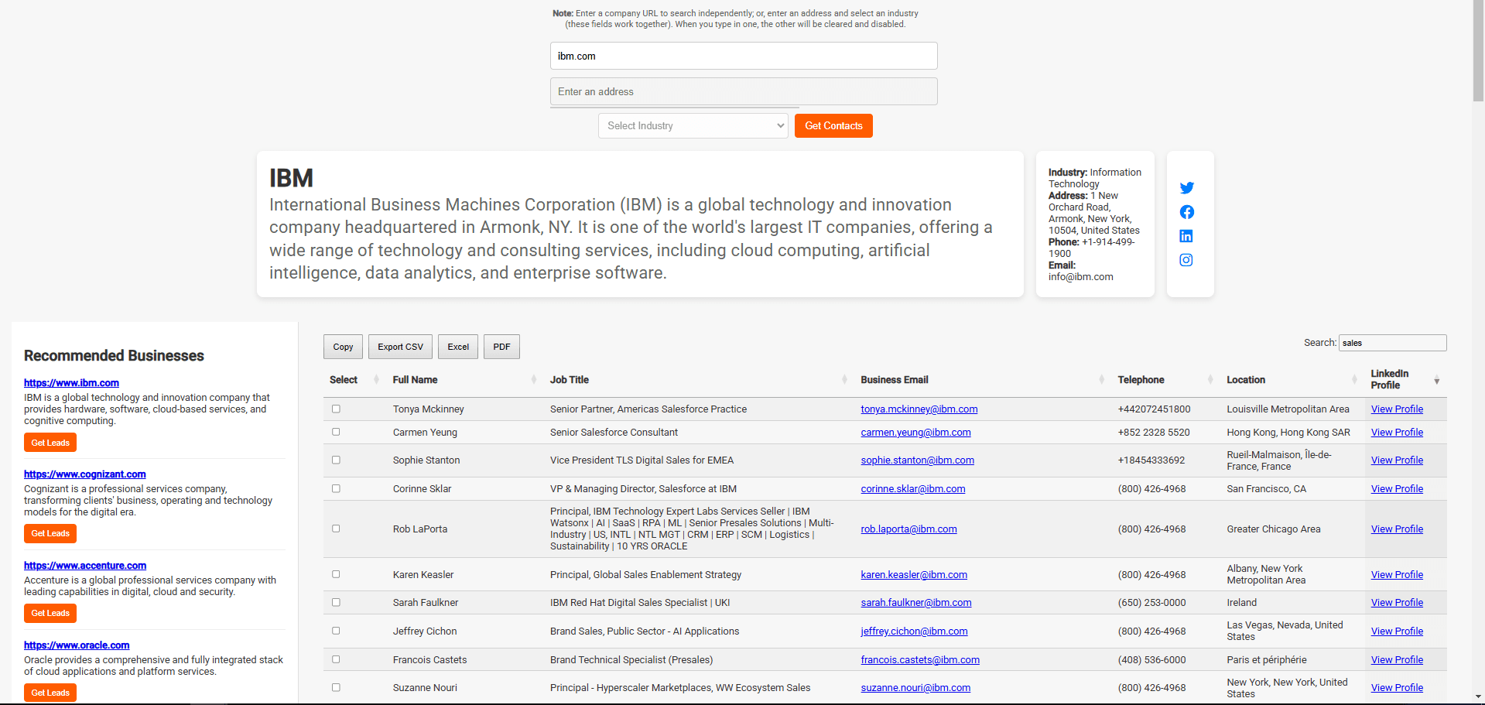Click the Enter an address field

pos(744,91)
